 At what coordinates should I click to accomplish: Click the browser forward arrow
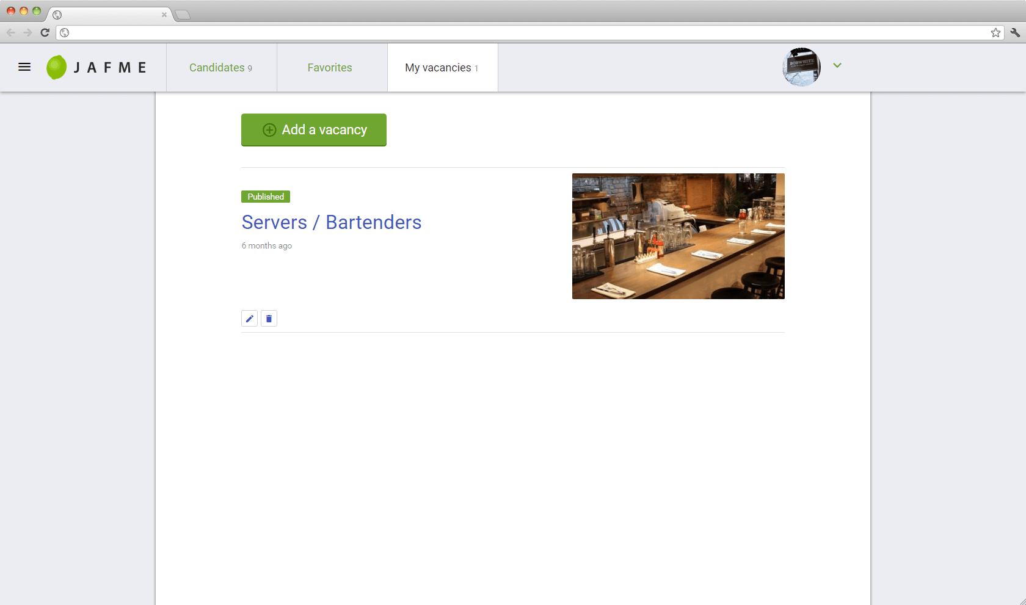(x=27, y=32)
